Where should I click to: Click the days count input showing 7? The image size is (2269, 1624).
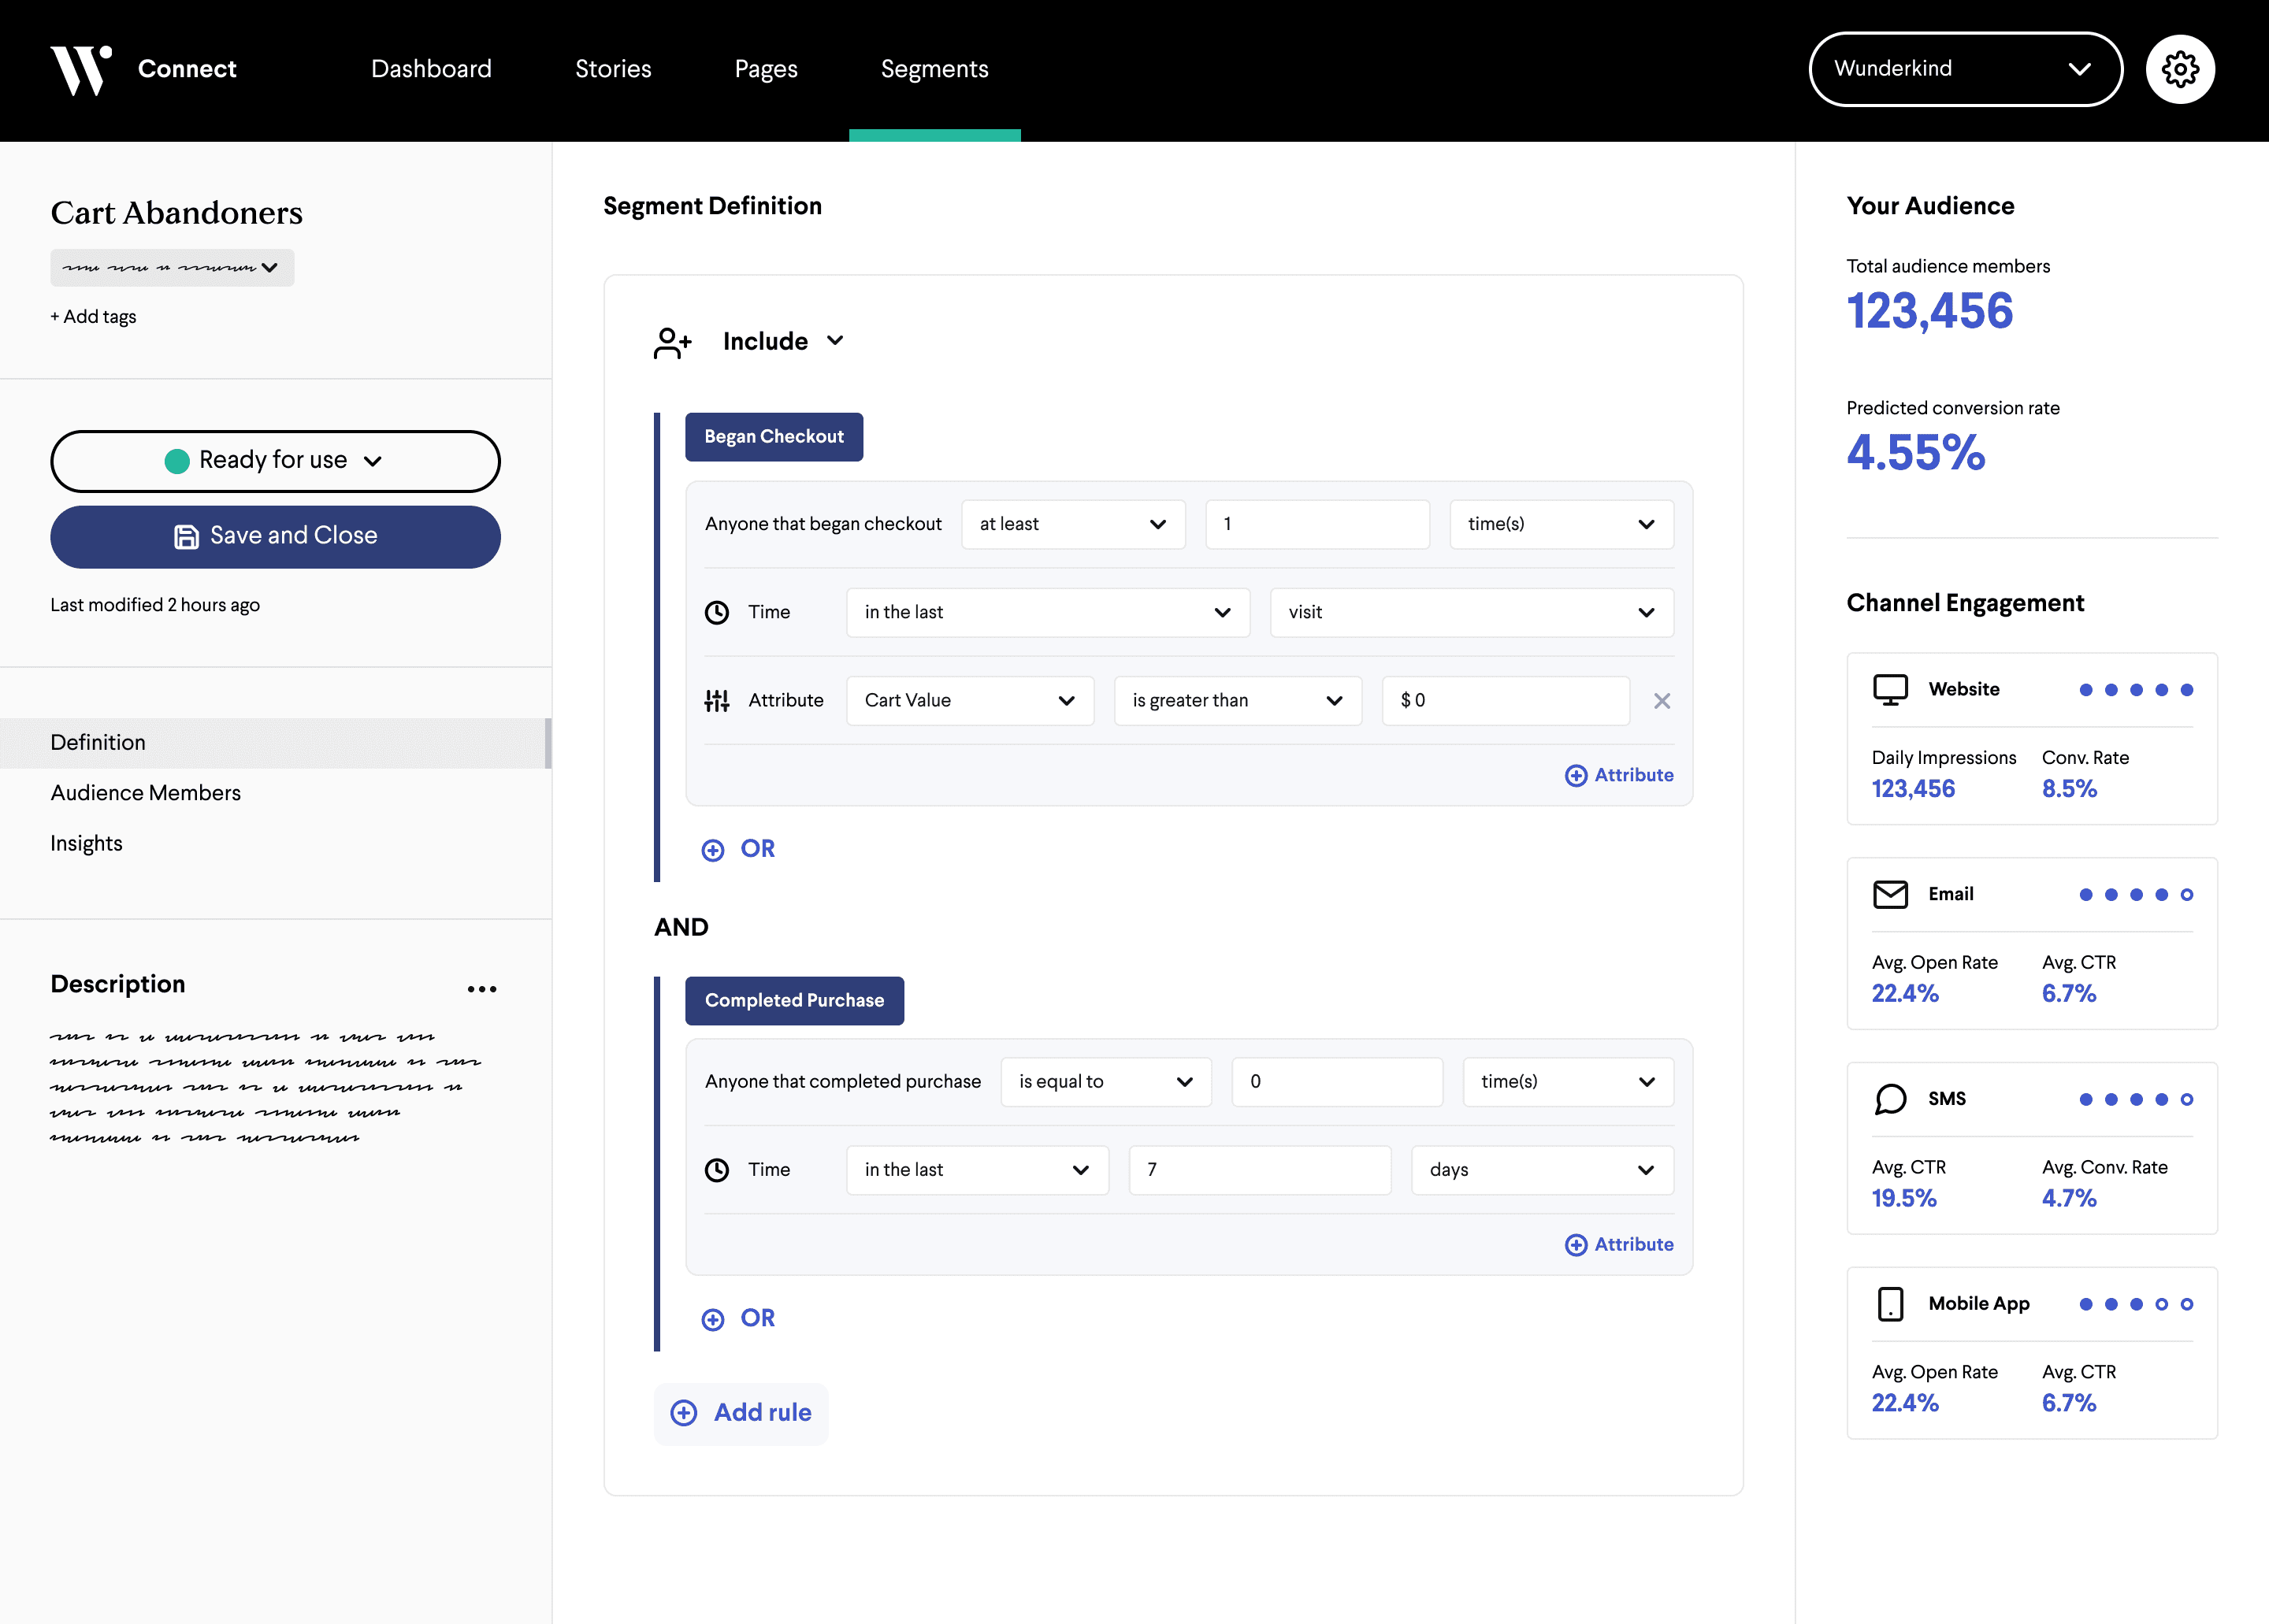point(1258,1170)
